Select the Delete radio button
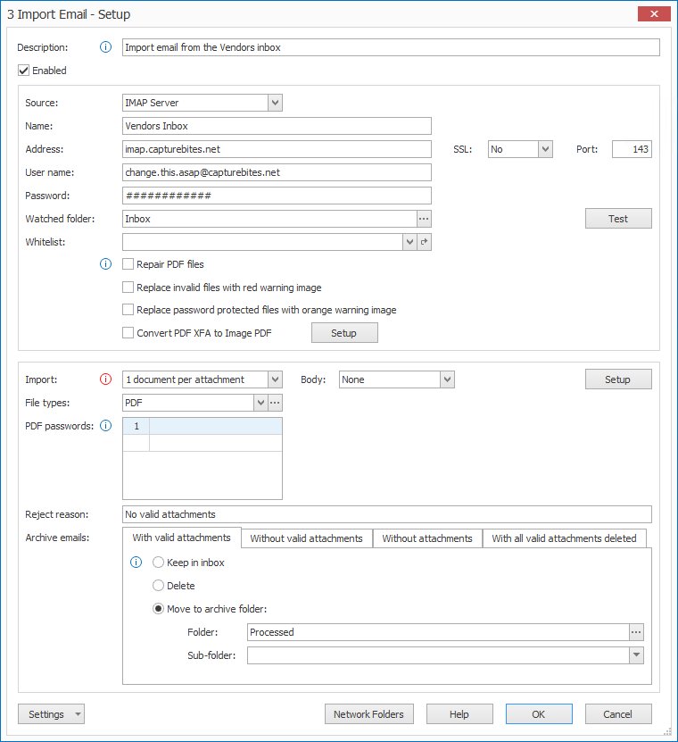This screenshot has width=678, height=742. [x=159, y=586]
